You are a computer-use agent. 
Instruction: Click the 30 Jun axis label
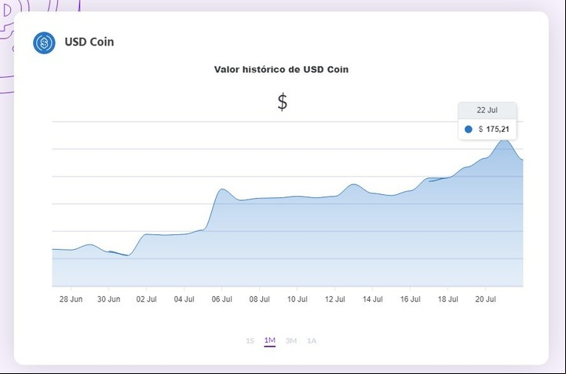tap(108, 299)
